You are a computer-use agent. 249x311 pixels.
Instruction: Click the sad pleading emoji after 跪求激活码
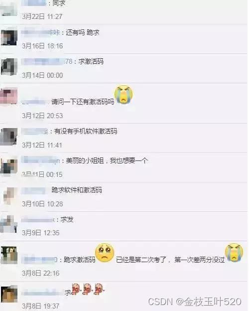[105, 253]
